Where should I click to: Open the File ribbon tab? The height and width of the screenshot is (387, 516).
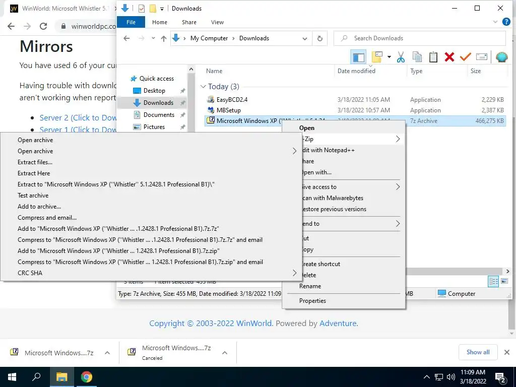coord(131,22)
